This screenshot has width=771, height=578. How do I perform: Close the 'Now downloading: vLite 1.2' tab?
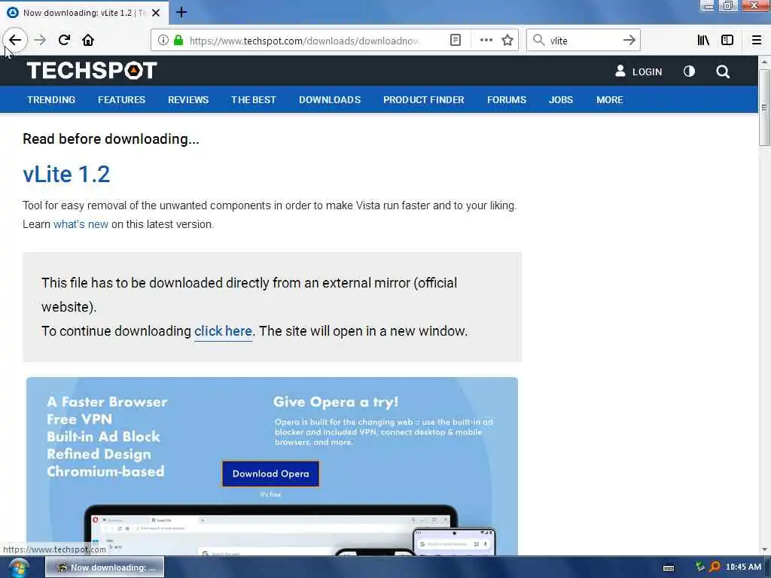tap(156, 13)
